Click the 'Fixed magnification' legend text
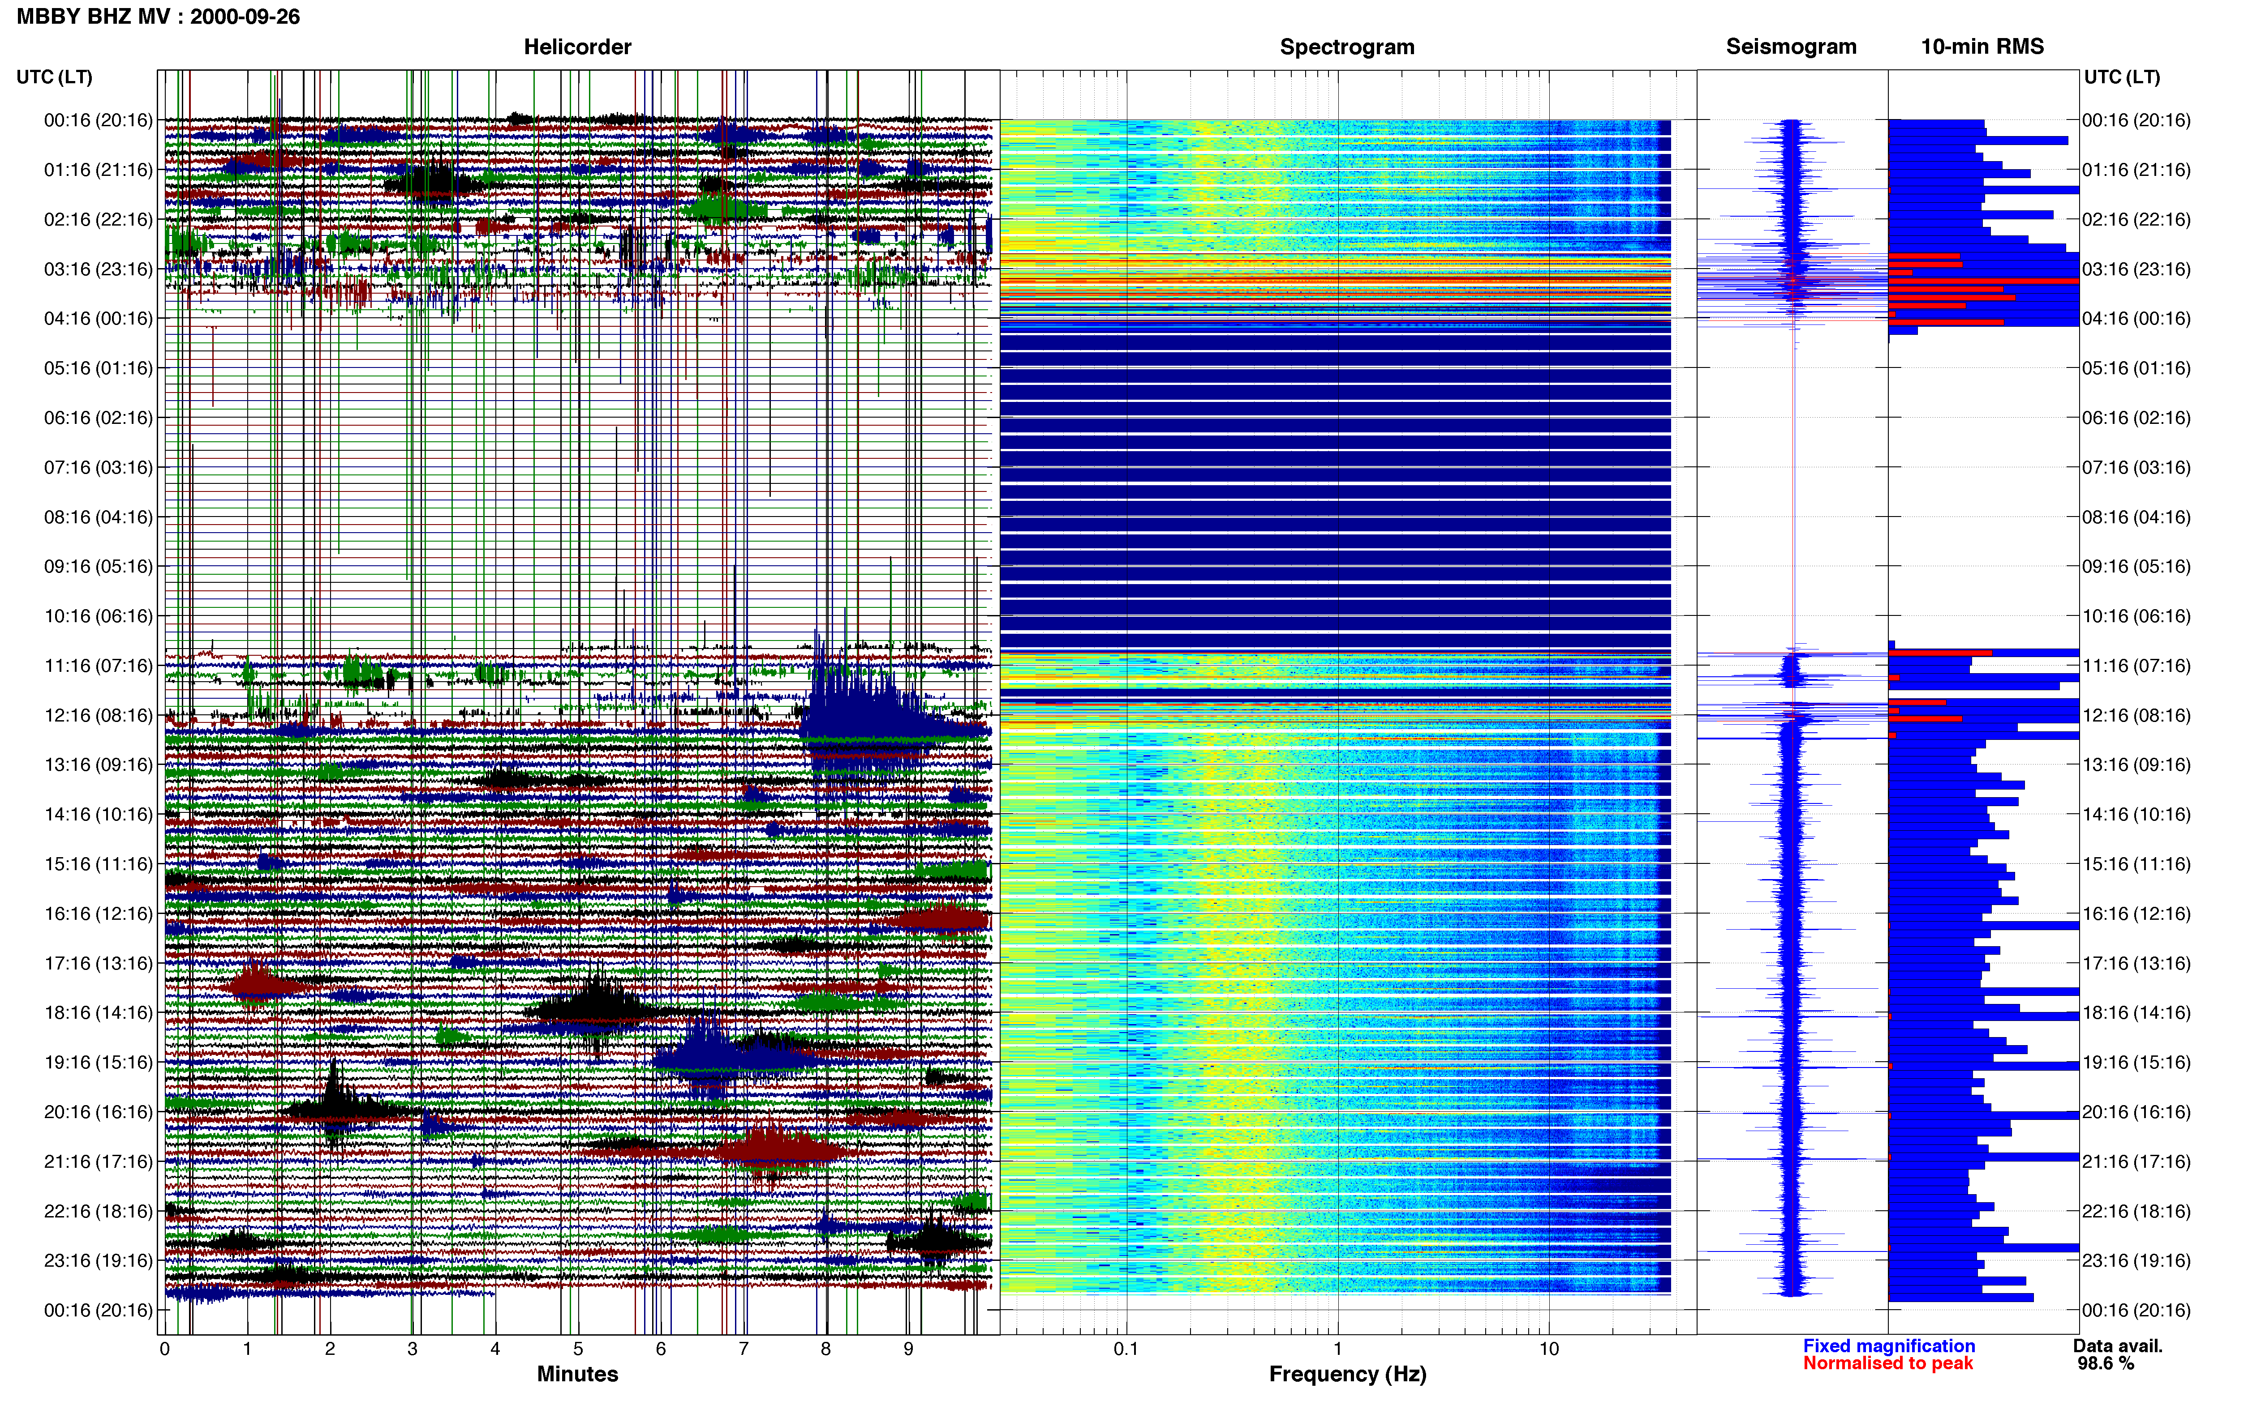The image size is (2248, 1405). point(1888,1345)
